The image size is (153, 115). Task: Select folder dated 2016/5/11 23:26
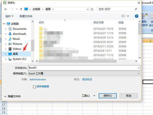point(83,46)
